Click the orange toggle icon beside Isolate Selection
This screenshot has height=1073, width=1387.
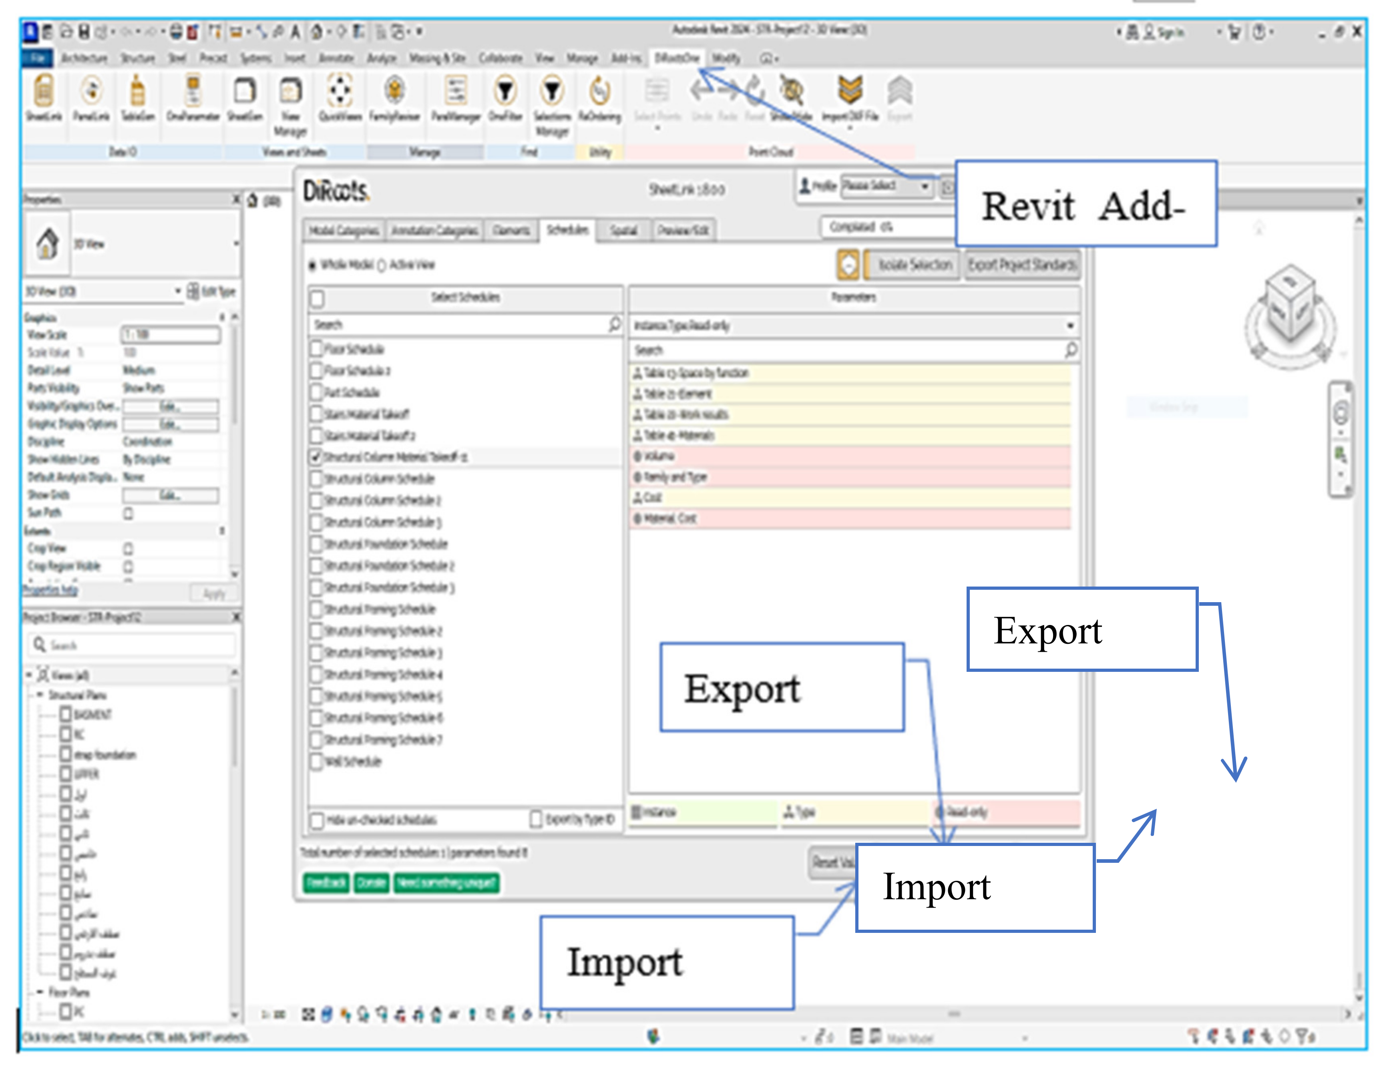pyautogui.click(x=848, y=264)
